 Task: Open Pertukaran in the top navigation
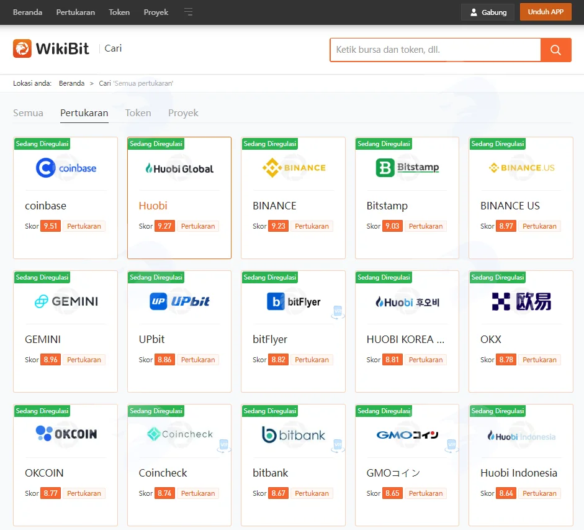tap(76, 12)
